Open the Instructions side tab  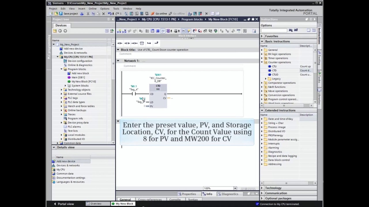319,34
